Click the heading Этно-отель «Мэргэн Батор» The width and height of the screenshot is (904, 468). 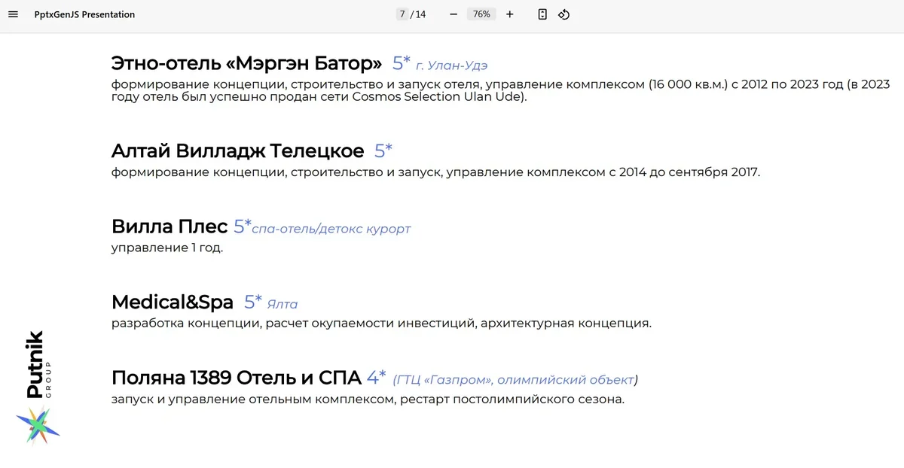[246, 63]
